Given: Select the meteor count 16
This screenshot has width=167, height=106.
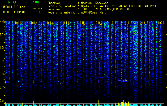Looking at the screenshot, I should 38,12.
